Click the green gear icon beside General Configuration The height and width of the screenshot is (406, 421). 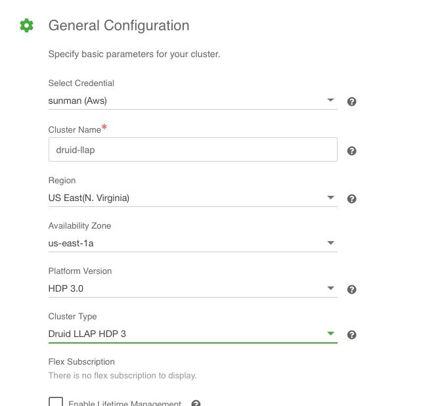(26, 26)
